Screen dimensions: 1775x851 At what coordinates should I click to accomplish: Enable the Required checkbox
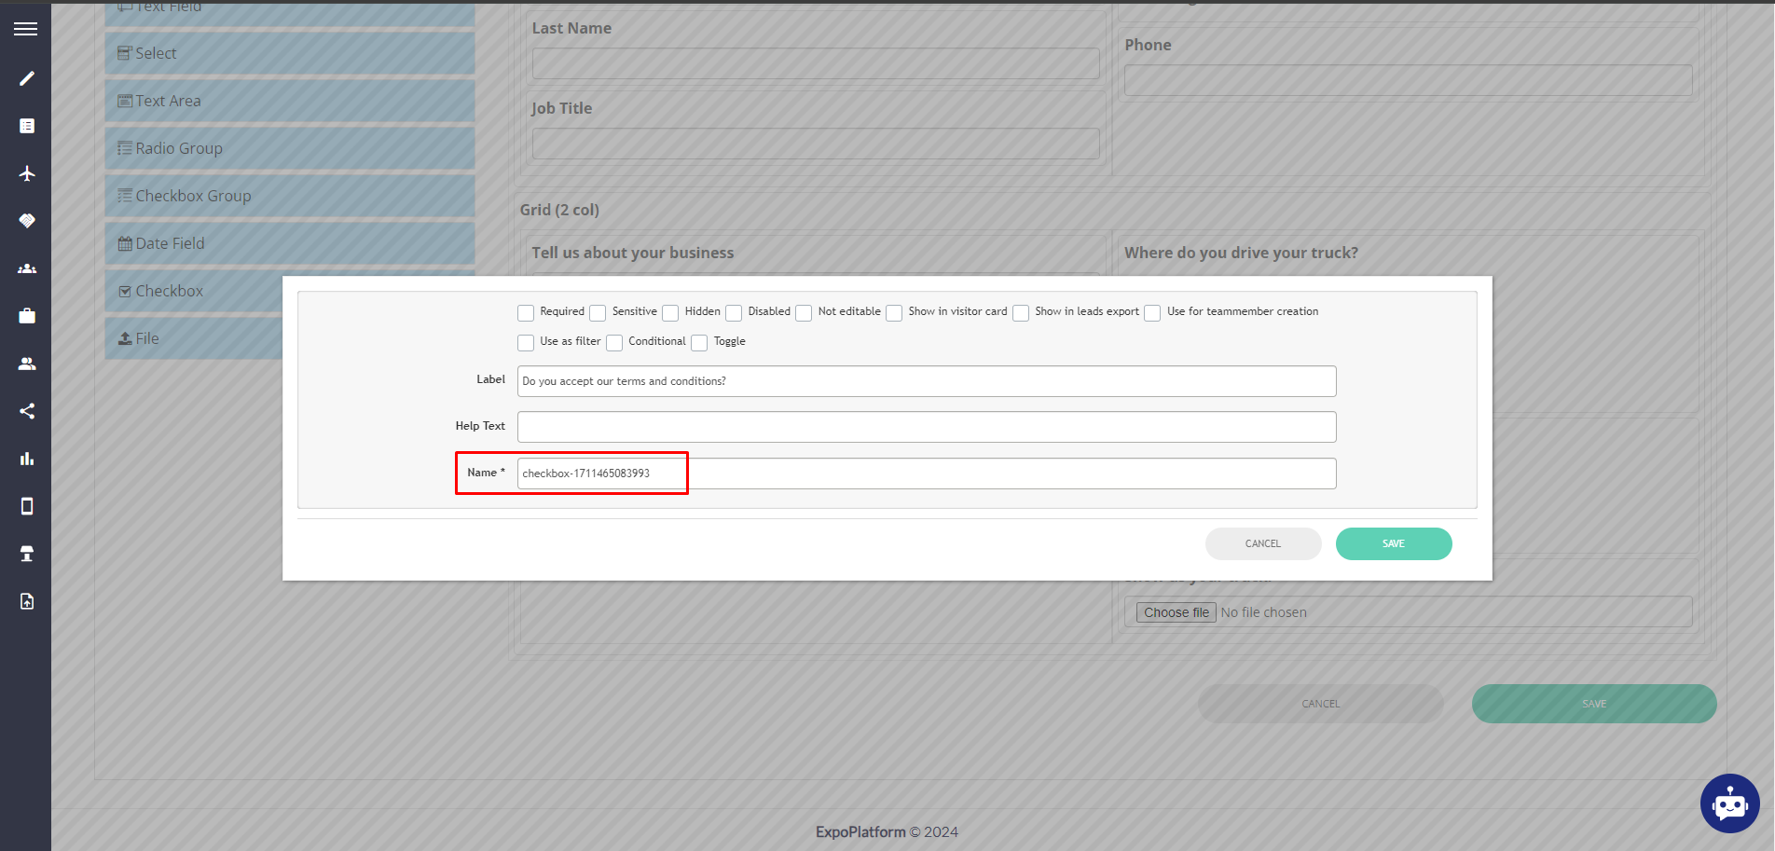tap(526, 312)
